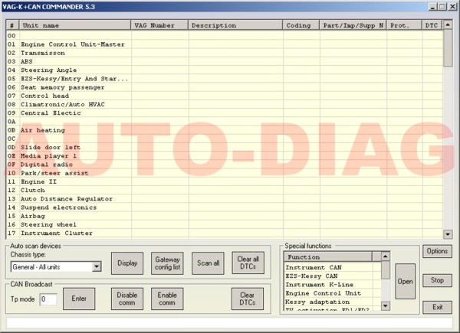Image resolution: width=460 pixels, height=333 pixels.
Task: Click the Prot. column header
Action: pos(404,25)
